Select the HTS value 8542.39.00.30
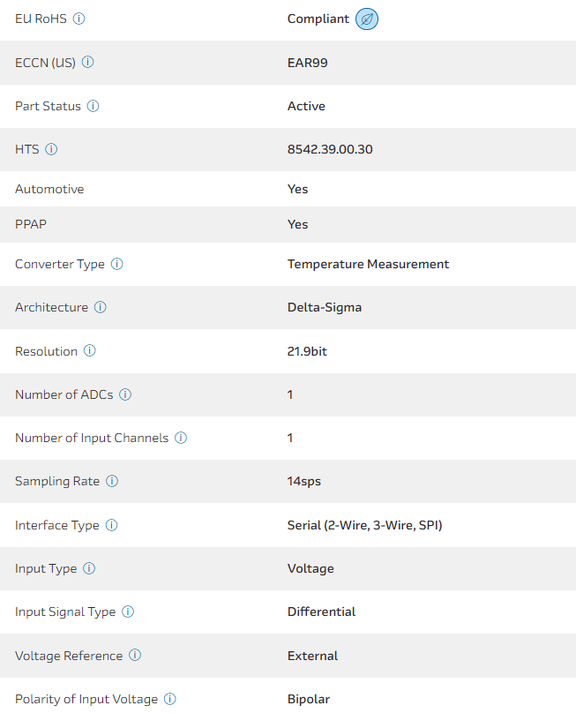The width and height of the screenshot is (576, 713). click(x=330, y=149)
